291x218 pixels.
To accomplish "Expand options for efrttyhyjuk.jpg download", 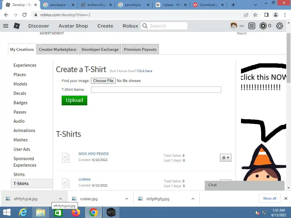I will click(61, 199).
